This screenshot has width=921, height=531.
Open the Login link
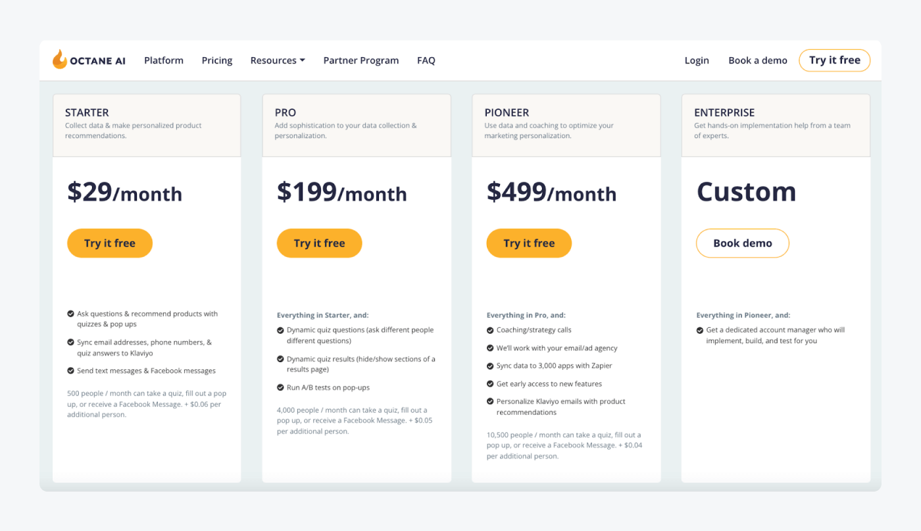(x=697, y=60)
